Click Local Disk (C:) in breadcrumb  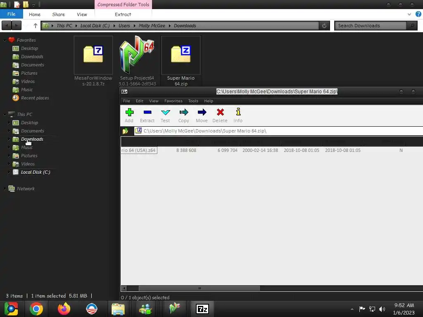pyautogui.click(x=95, y=26)
